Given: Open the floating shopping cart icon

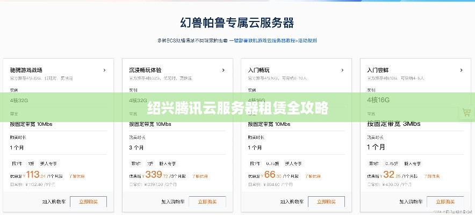Looking at the screenshot, I should 466,112.
